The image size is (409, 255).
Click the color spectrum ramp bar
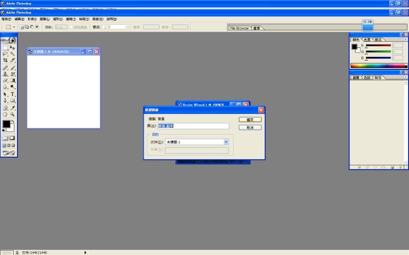(377, 66)
